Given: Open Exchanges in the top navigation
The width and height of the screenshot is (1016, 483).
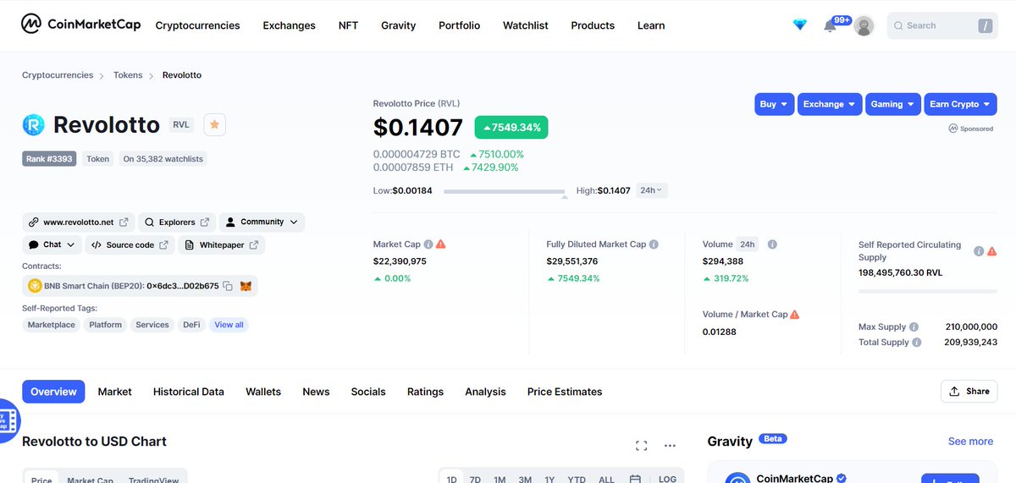Looking at the screenshot, I should tap(289, 25).
